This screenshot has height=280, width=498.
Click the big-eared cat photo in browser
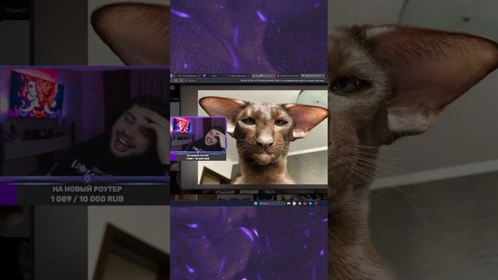263,137
